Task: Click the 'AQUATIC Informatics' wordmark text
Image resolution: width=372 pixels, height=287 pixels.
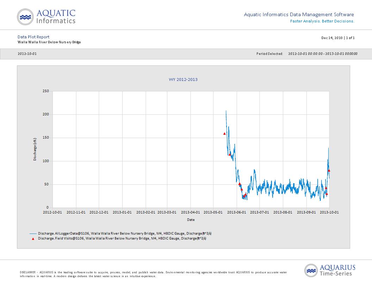Action: 56,17
